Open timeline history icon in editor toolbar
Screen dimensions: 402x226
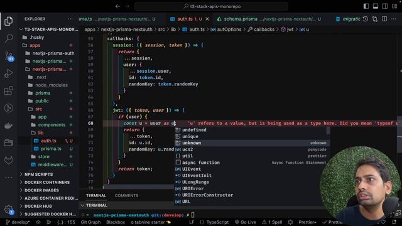tap(366, 19)
